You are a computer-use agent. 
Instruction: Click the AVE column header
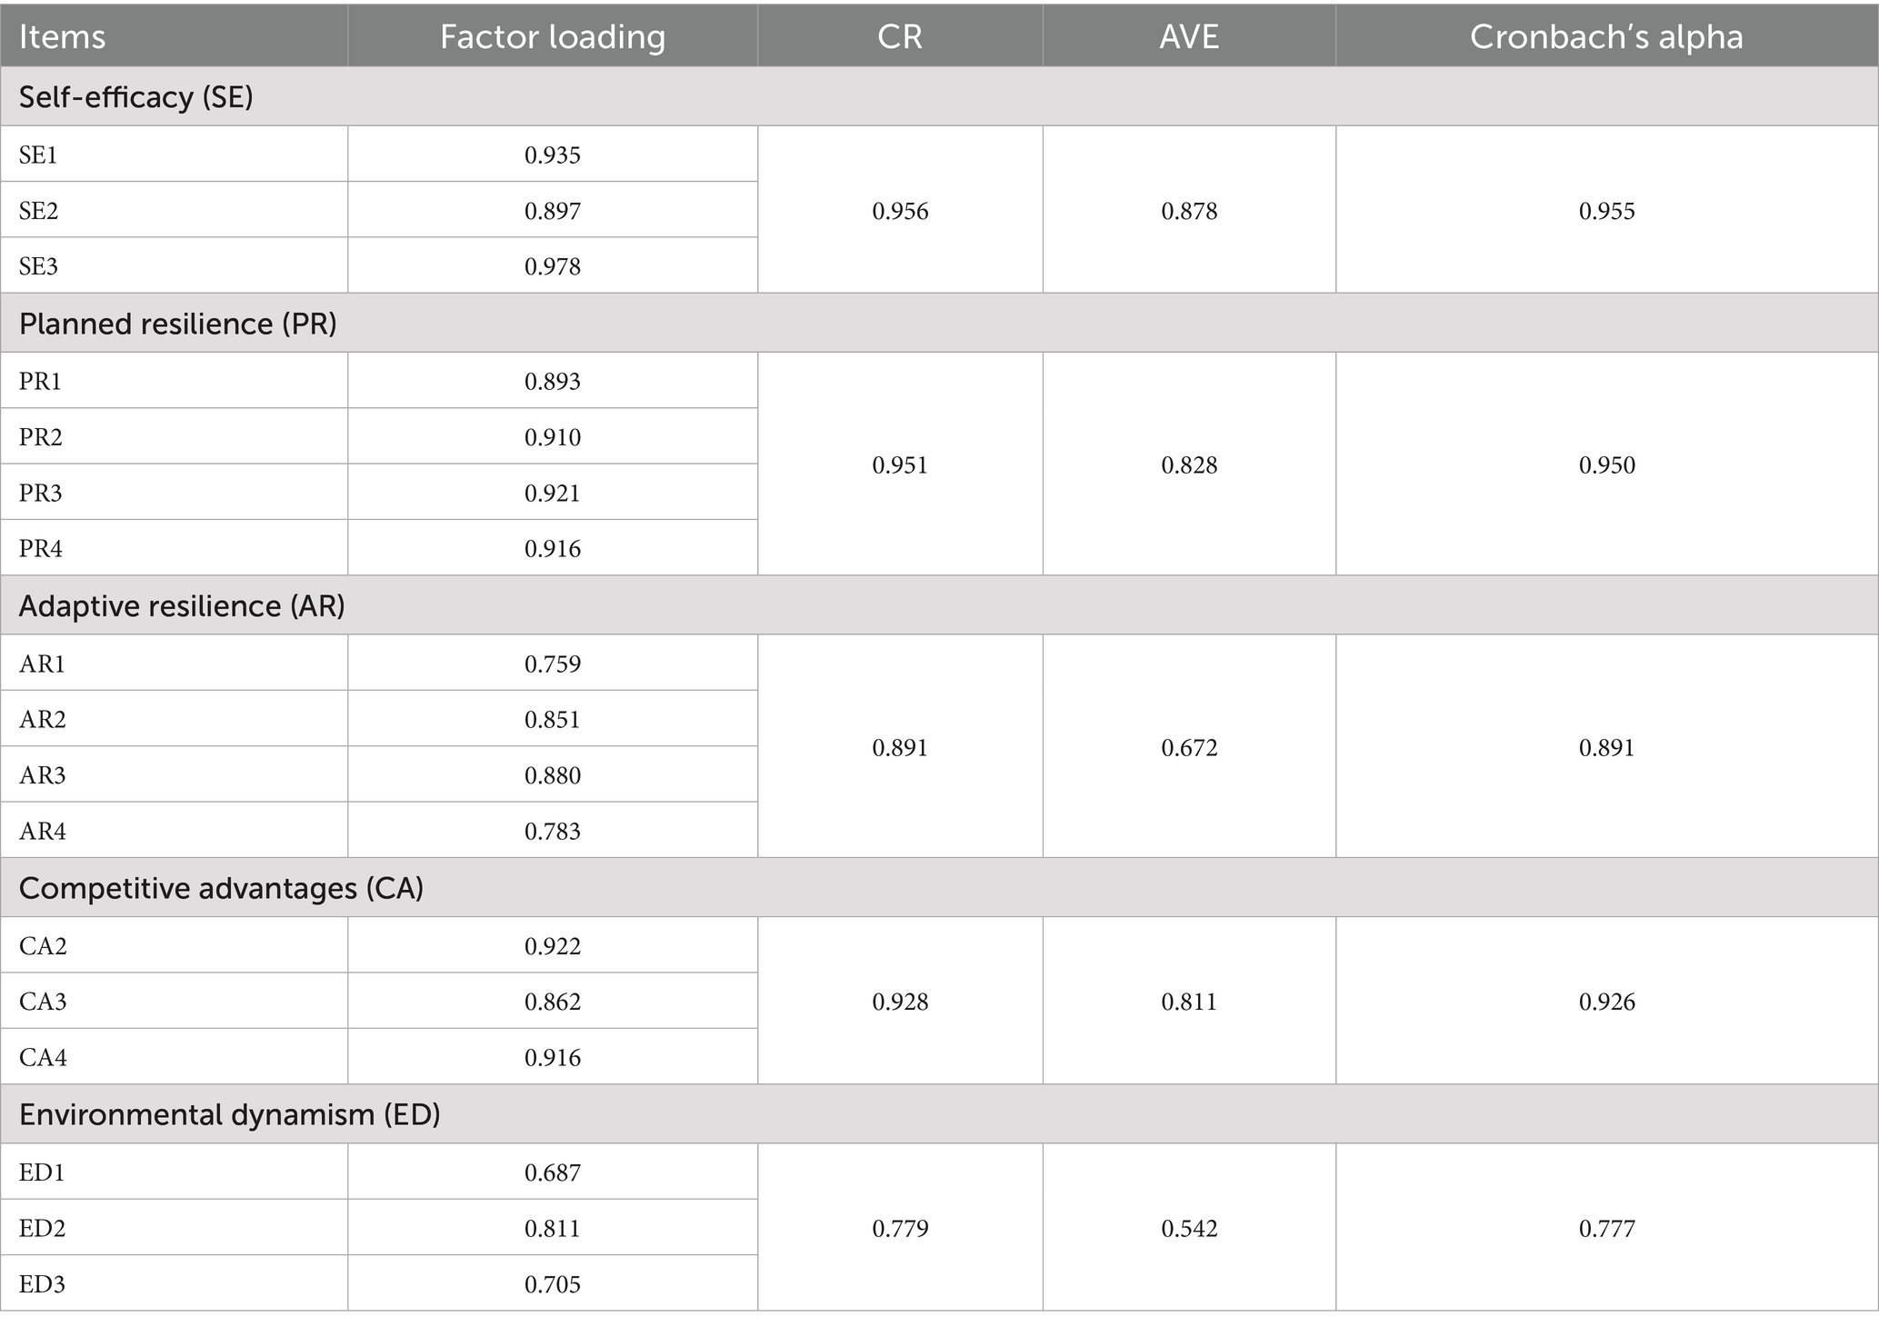point(1188,36)
